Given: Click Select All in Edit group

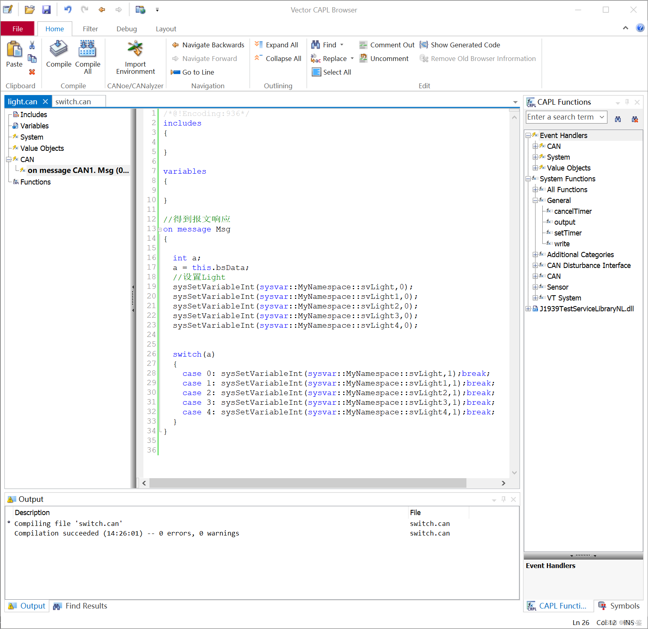Looking at the screenshot, I should coord(331,72).
